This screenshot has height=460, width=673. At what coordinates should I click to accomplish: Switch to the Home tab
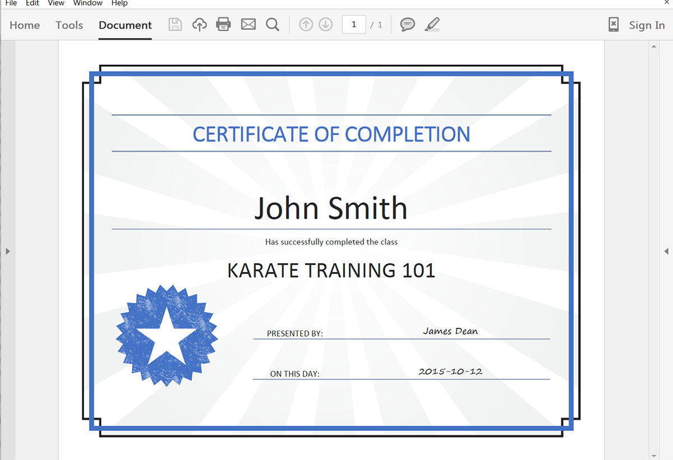pyautogui.click(x=25, y=25)
